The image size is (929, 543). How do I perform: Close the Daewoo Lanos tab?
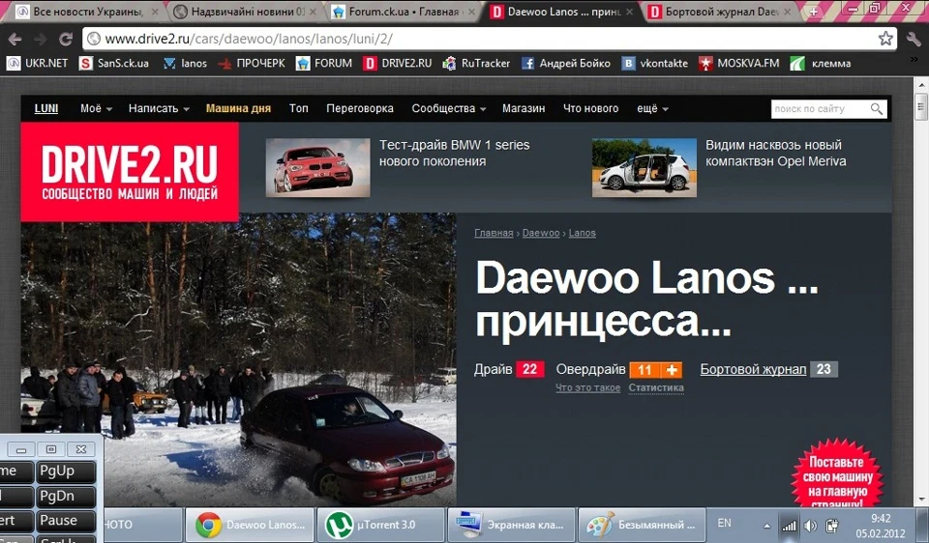[629, 12]
